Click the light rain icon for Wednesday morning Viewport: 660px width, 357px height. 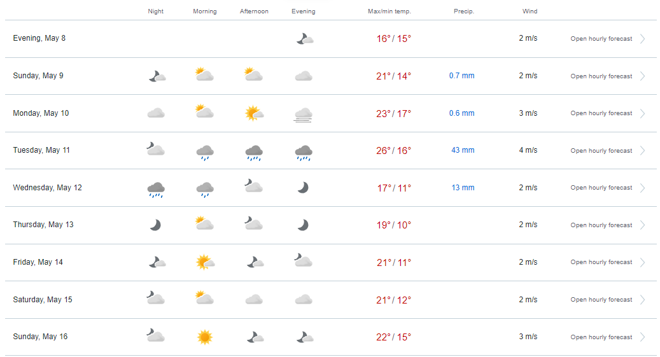(x=205, y=190)
